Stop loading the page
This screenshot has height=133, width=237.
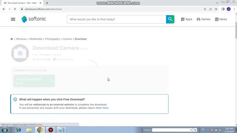pos(15,9)
